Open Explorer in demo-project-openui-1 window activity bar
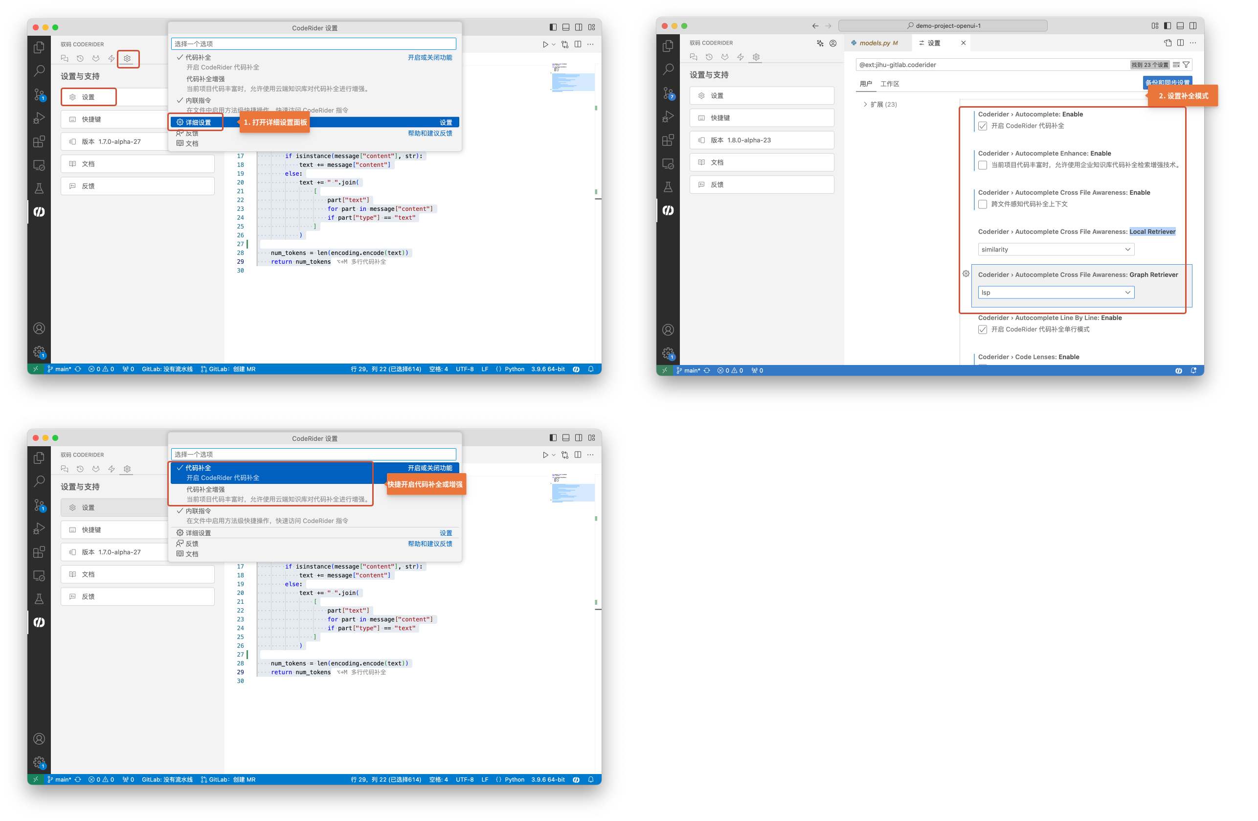Screen dimensions: 1258x821 click(668, 46)
